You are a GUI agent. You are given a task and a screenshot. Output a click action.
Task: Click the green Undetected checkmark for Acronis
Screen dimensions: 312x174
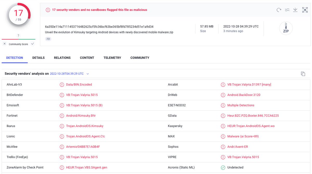(x=223, y=167)
